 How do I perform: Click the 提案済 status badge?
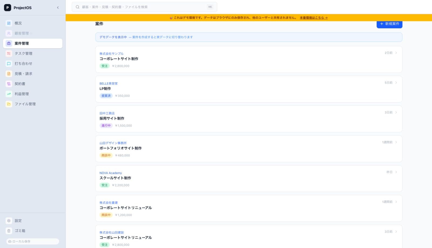(106, 96)
